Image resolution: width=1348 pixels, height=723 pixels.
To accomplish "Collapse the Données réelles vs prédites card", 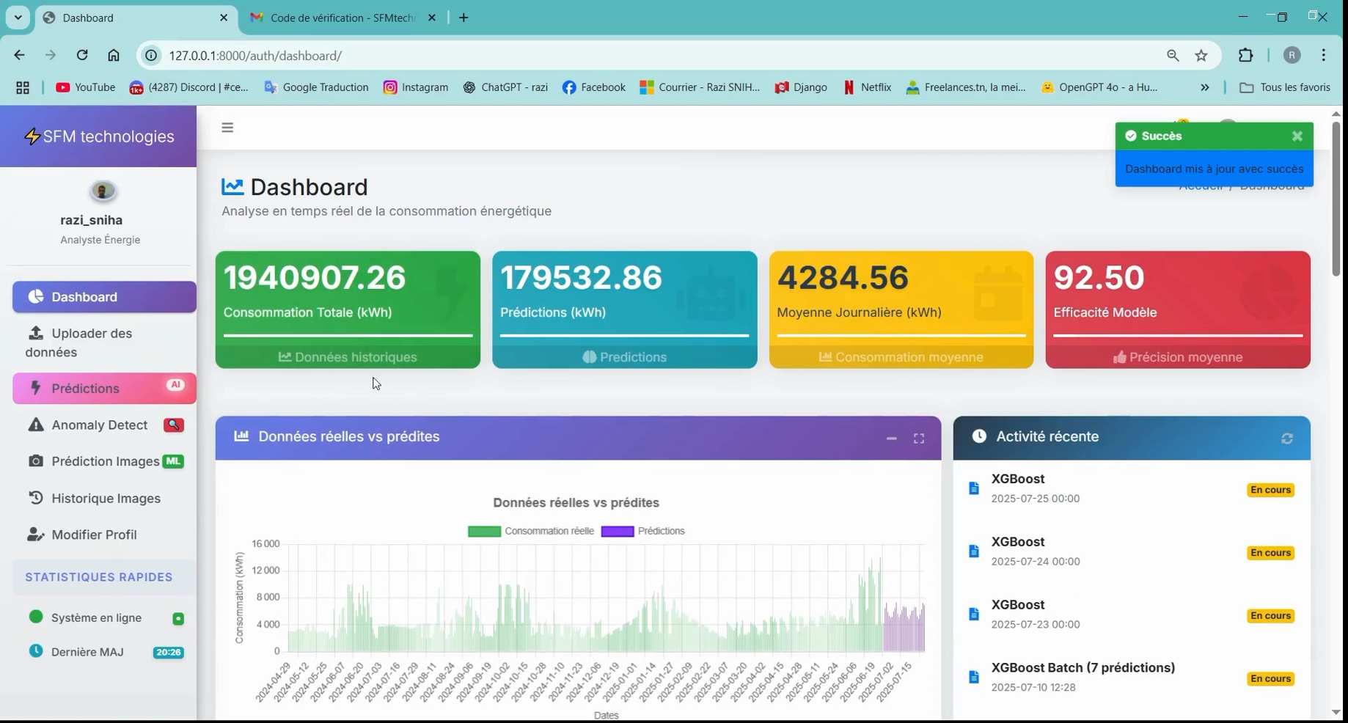I will click(x=891, y=438).
